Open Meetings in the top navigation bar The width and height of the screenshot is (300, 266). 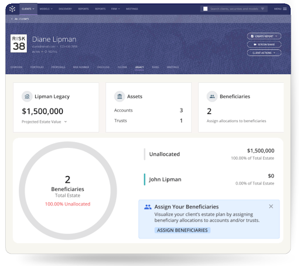[x=132, y=9]
